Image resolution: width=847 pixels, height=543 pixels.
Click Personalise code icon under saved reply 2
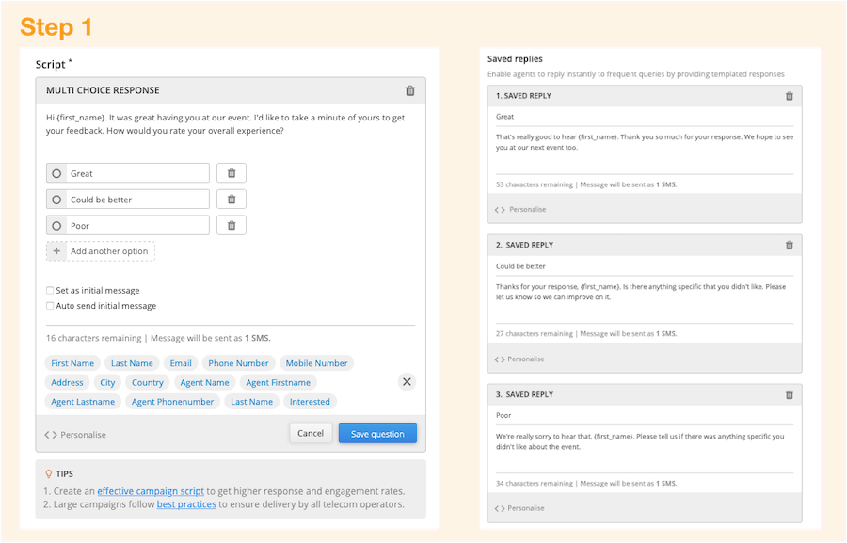point(500,359)
